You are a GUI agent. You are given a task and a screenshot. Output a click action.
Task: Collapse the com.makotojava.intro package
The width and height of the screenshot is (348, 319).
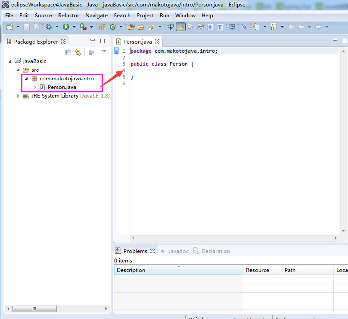(27, 79)
